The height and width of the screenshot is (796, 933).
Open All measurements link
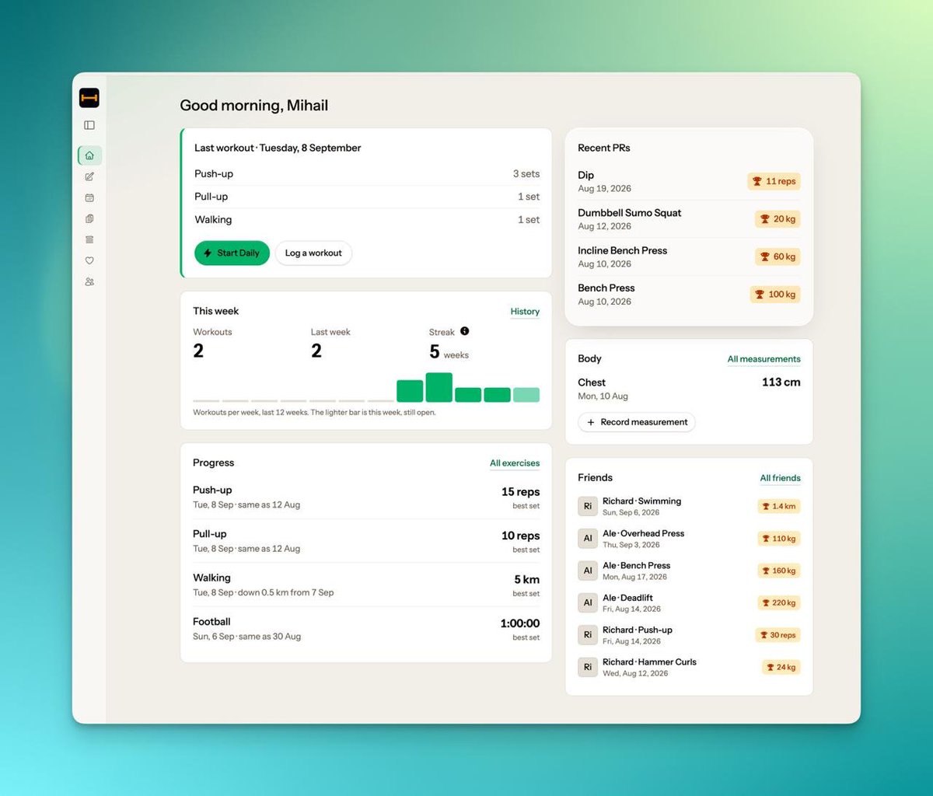point(764,359)
